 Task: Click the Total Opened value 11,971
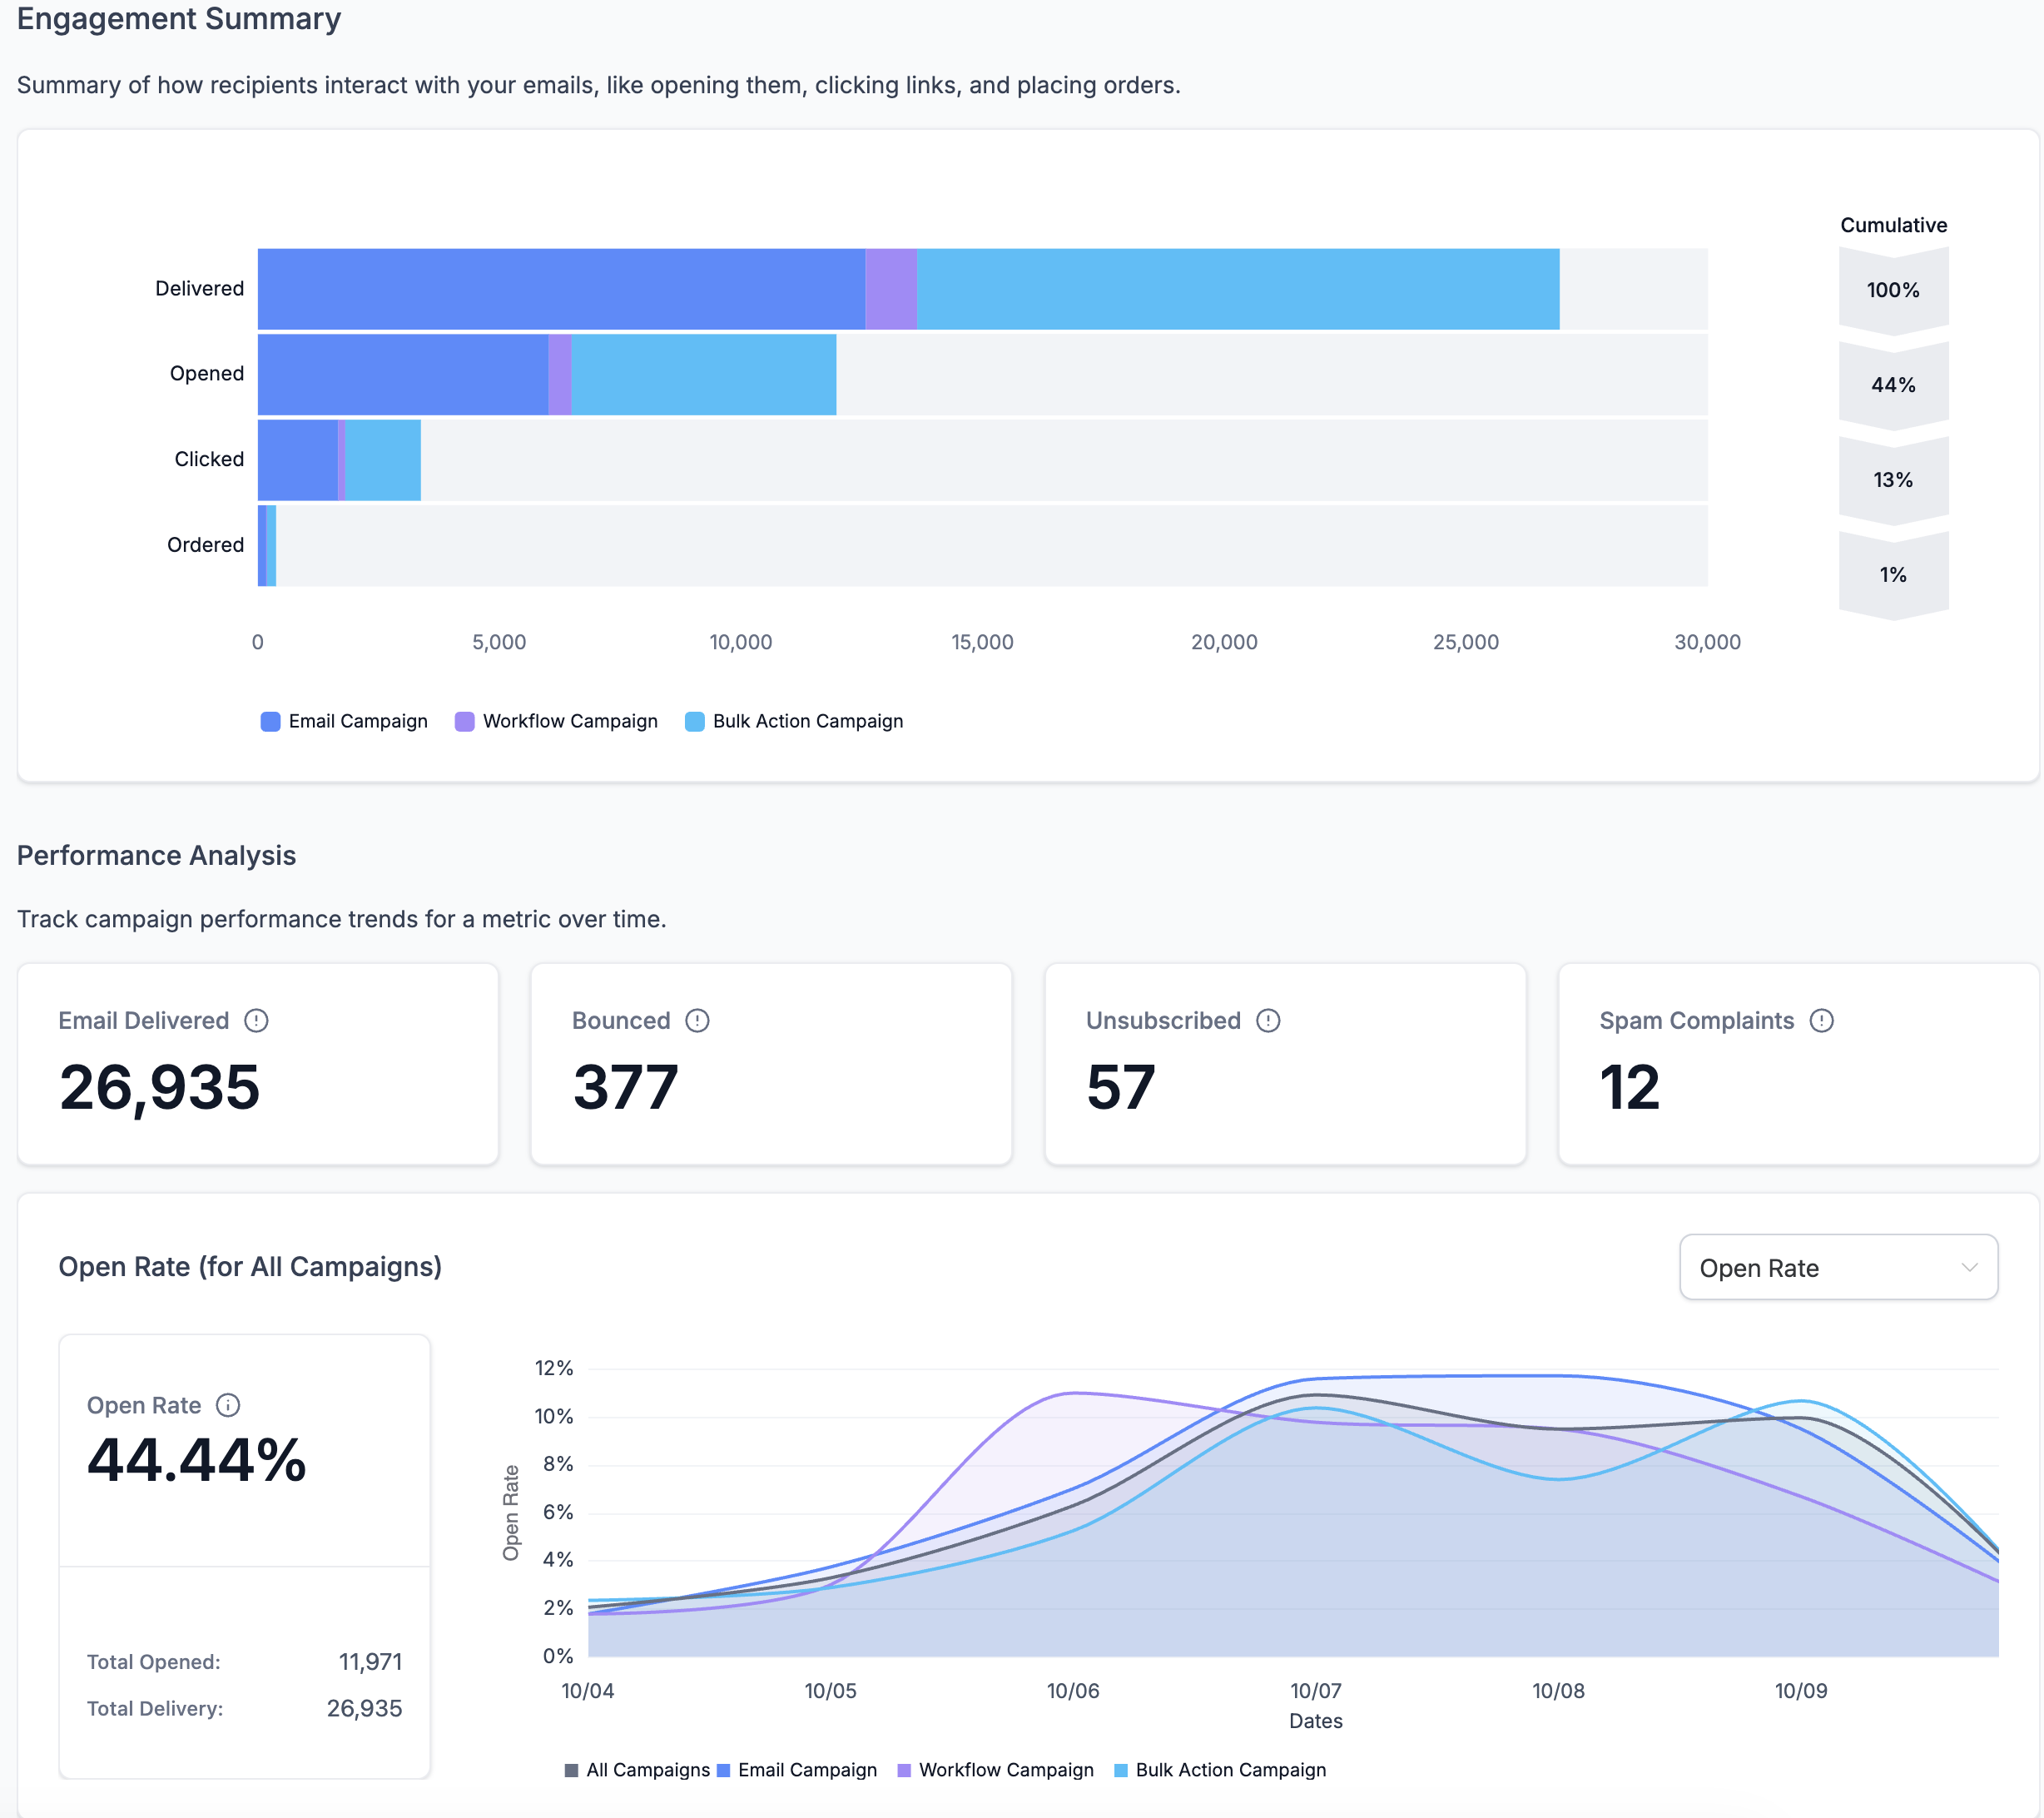pos(370,1661)
